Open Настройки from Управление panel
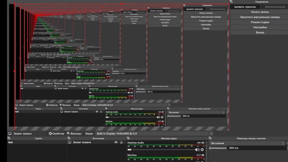Screen dimensions: 288x162 [260, 27]
